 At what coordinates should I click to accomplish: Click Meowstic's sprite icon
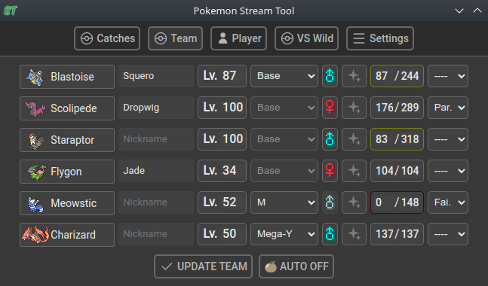click(x=35, y=204)
